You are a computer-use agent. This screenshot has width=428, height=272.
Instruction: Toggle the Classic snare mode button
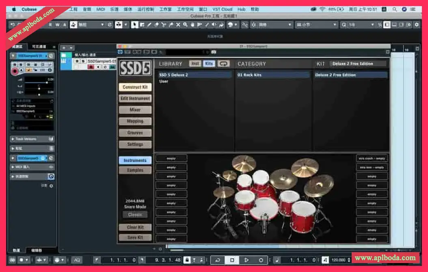click(135, 214)
